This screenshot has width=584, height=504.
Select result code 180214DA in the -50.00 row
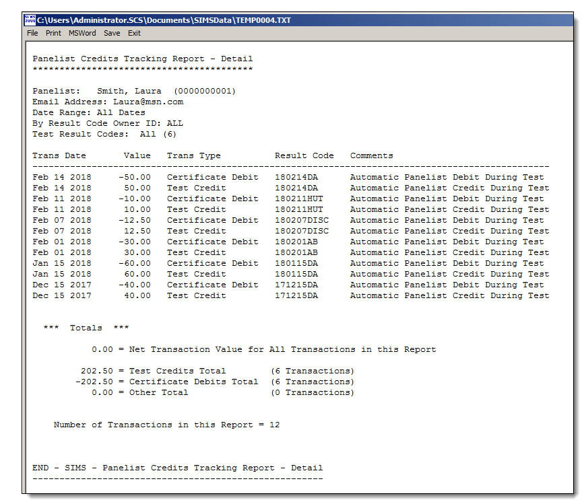pos(296,178)
